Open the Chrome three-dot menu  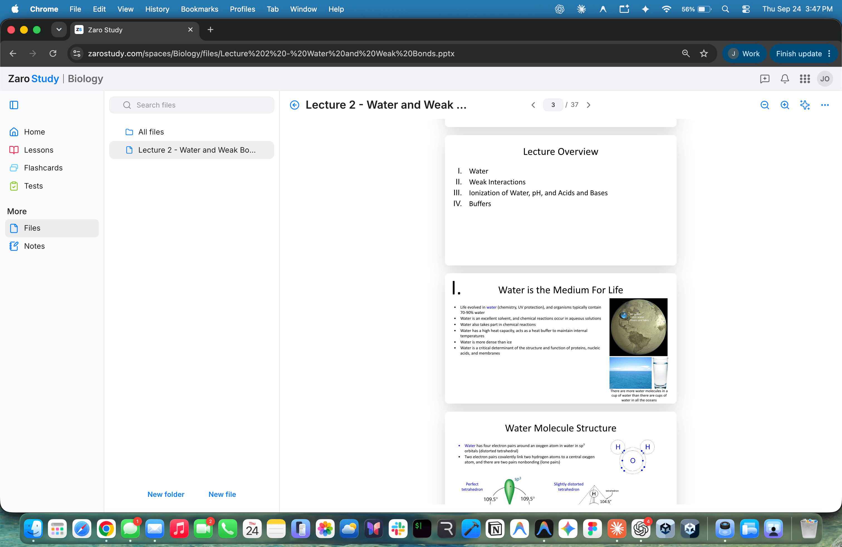(x=829, y=53)
